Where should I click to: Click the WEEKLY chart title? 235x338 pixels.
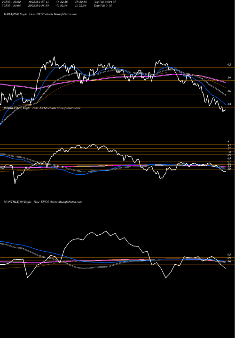pos(42,108)
